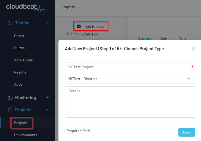Navigate to the Environments page
This screenshot has height=141, width=201.
[x=26, y=135]
